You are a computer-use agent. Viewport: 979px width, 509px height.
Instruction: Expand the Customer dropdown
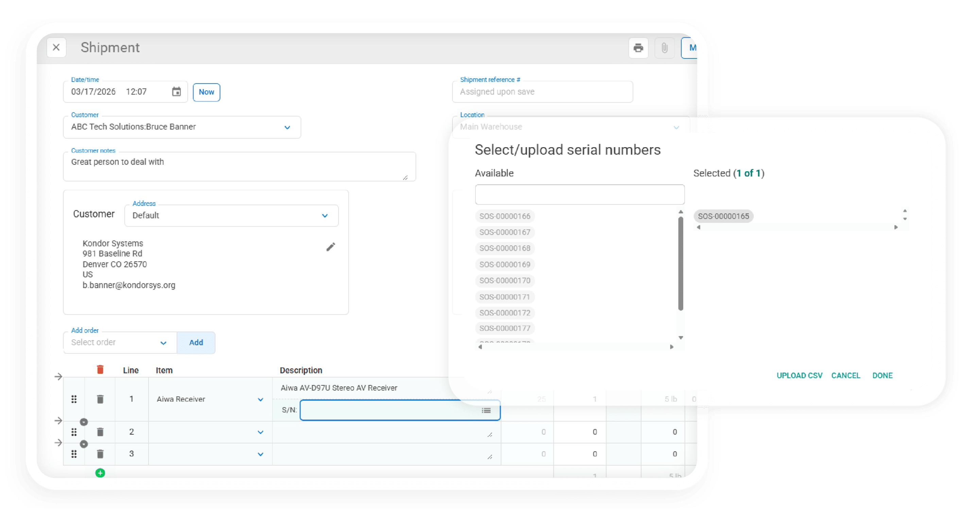point(287,127)
